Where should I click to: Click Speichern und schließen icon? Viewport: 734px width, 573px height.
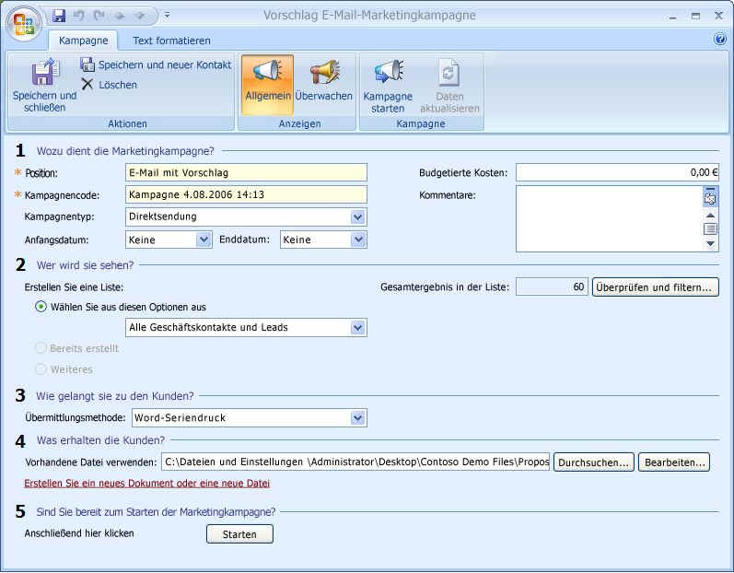pos(44,74)
